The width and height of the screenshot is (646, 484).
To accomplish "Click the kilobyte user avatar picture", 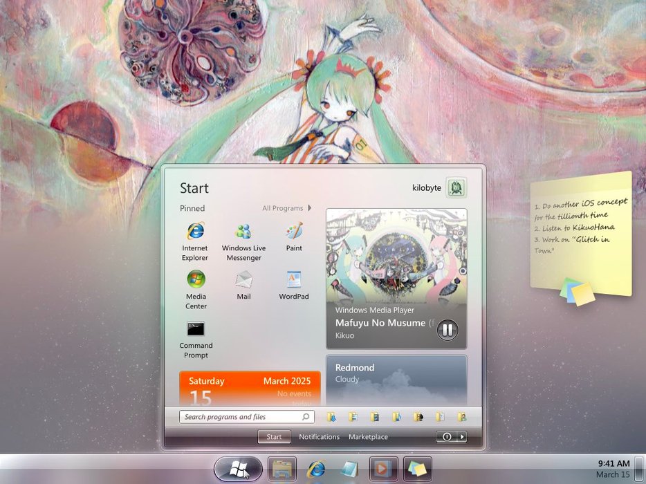I will 456,188.
